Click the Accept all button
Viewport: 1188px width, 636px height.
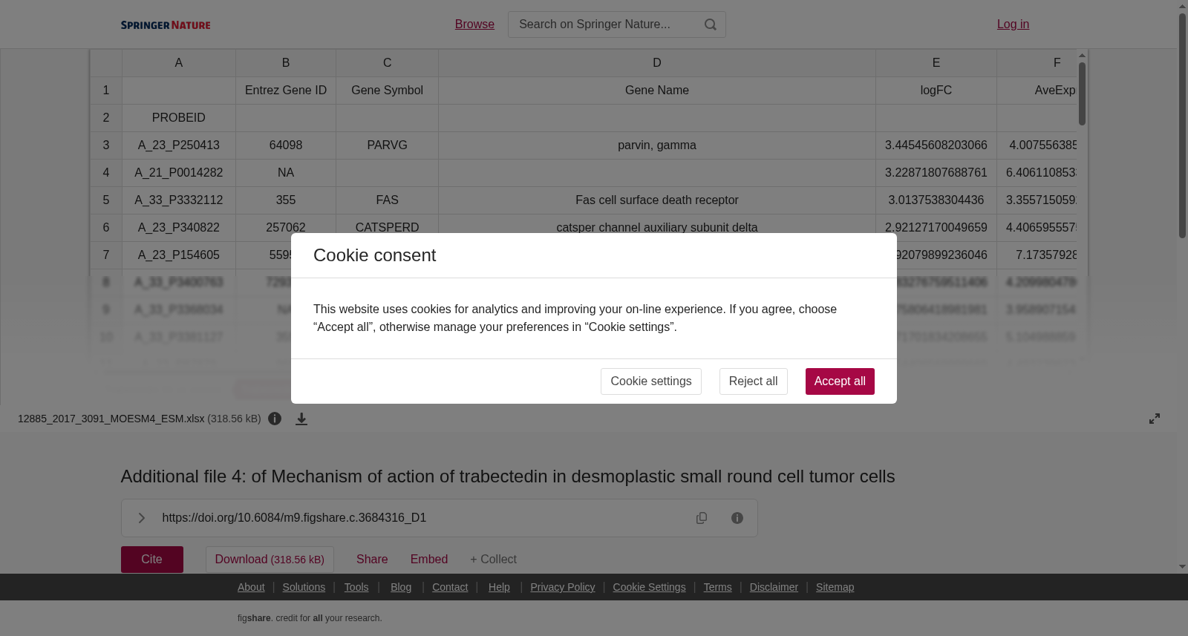[x=840, y=381]
